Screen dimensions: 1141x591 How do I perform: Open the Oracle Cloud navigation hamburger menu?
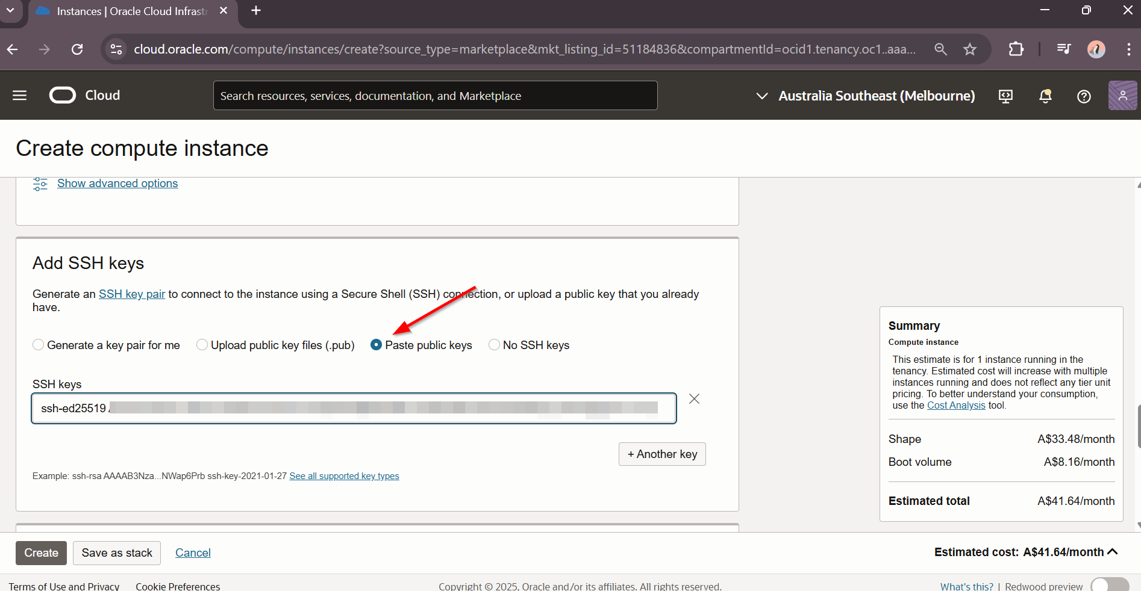(20, 96)
